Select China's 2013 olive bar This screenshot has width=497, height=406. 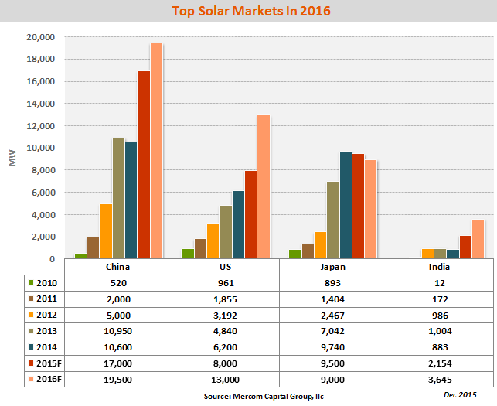click(119, 199)
